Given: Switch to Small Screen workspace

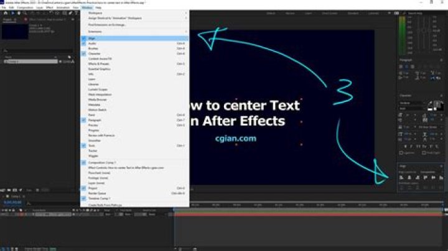Looking at the screenshot, I should coord(329,13).
